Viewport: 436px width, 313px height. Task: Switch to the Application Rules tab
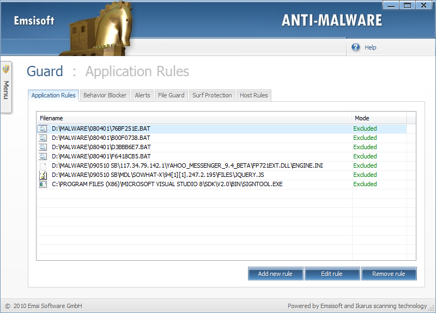(53, 95)
